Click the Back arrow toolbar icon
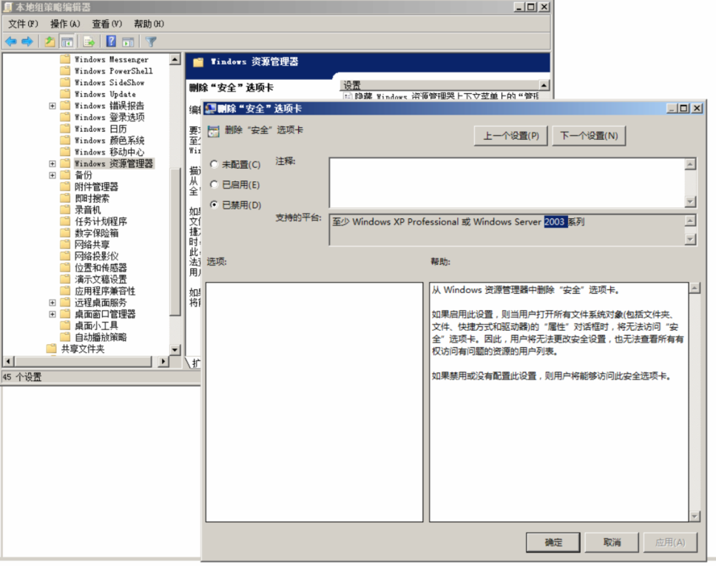716x566 pixels. 11,41
